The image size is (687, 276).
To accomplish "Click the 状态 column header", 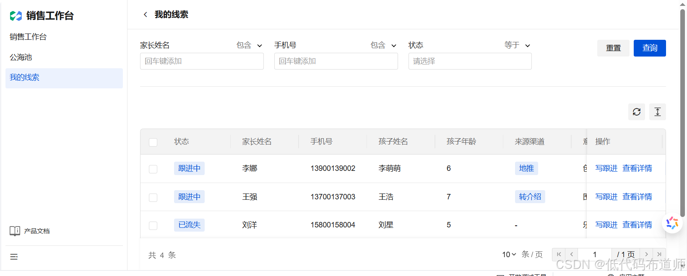I will coord(182,142).
